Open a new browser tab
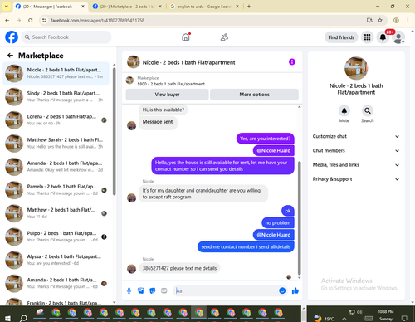The image size is (415, 322). click(x=249, y=7)
